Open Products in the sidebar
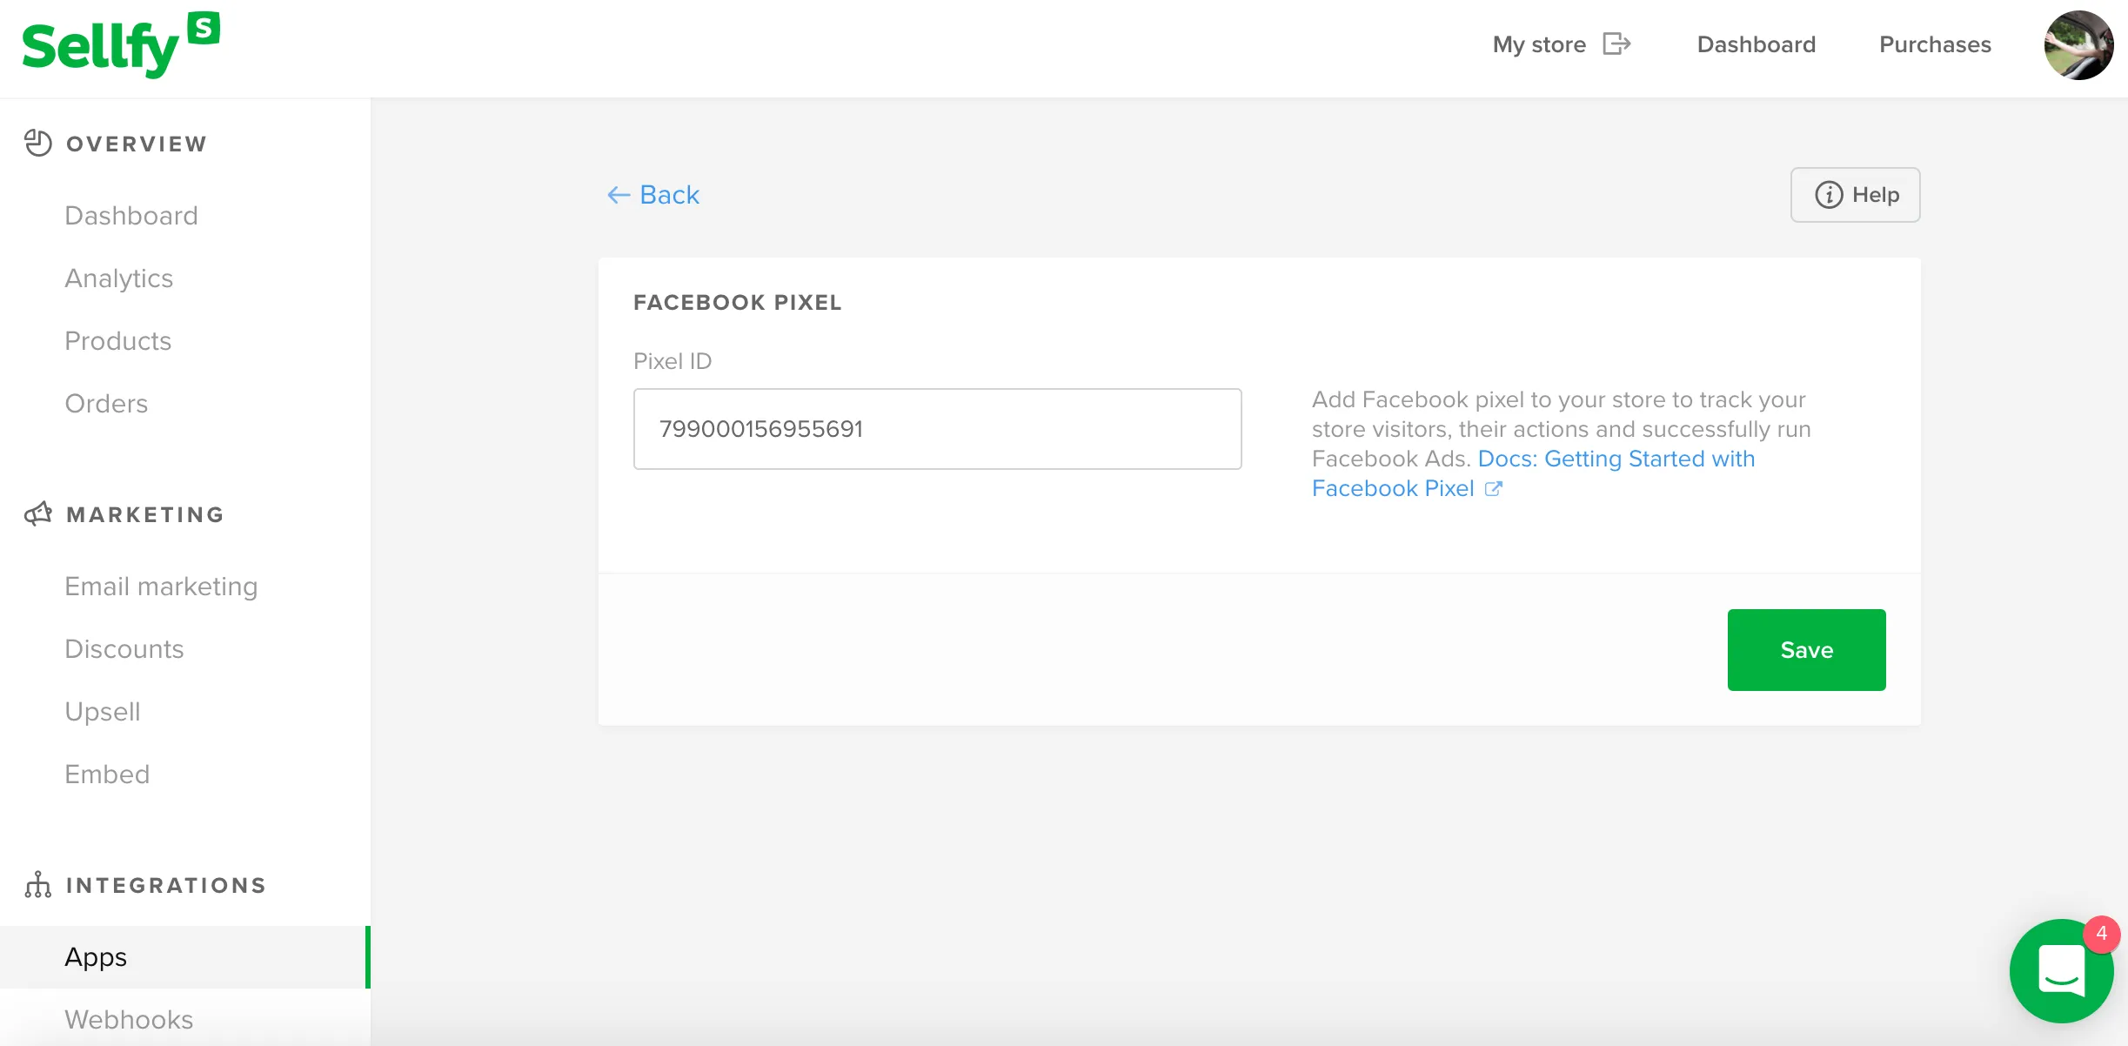Image resolution: width=2128 pixels, height=1046 pixels. [118, 341]
